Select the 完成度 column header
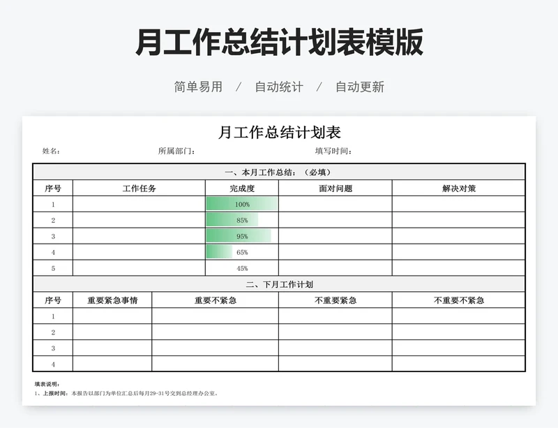The height and width of the screenshot is (428, 558). point(242,188)
